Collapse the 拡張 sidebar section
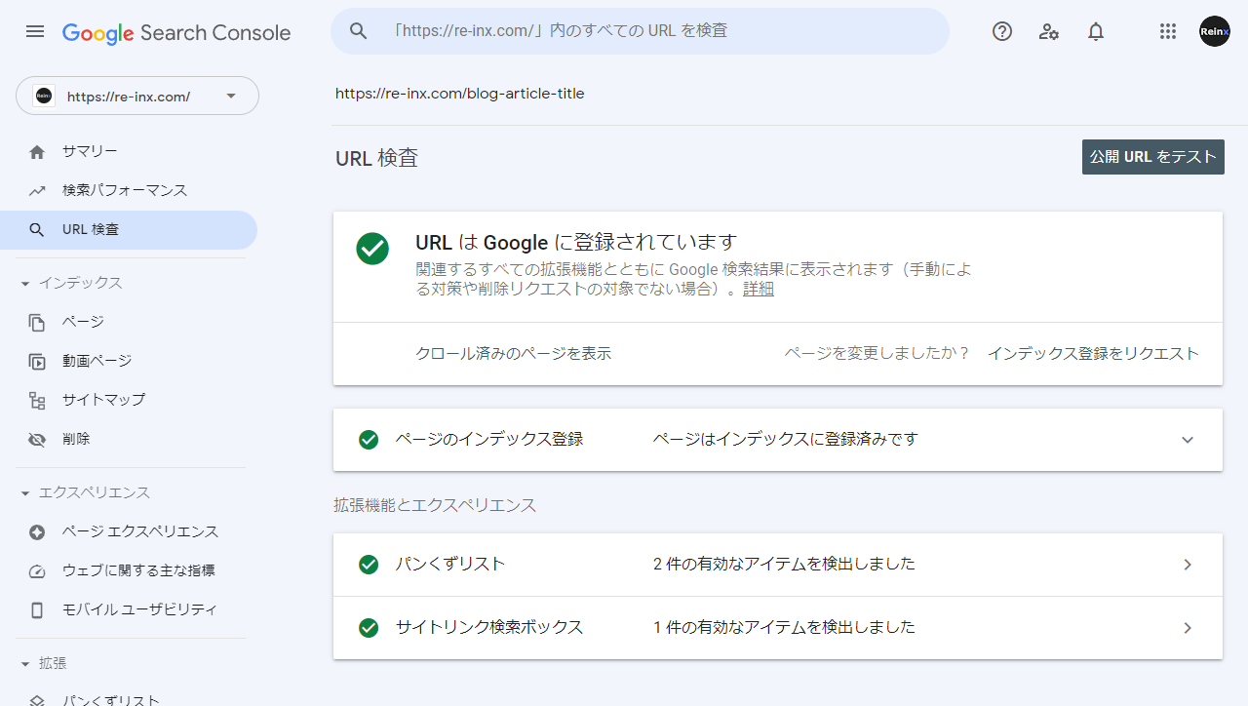Screen dimensions: 1248x706 [25, 664]
